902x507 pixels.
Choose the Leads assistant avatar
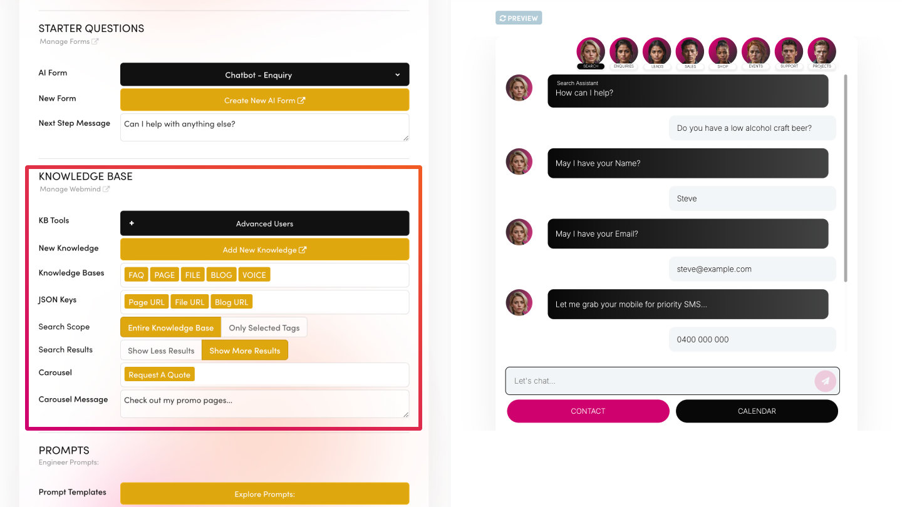point(657,51)
